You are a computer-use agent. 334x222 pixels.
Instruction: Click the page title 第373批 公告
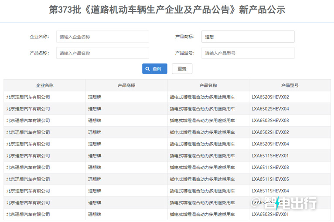pyautogui.click(x=167, y=10)
